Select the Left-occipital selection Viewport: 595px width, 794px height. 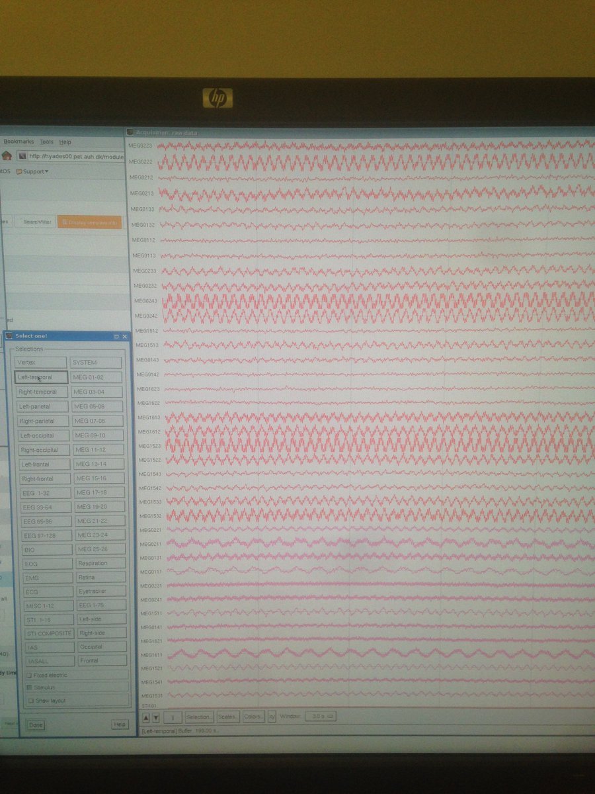pos(43,435)
